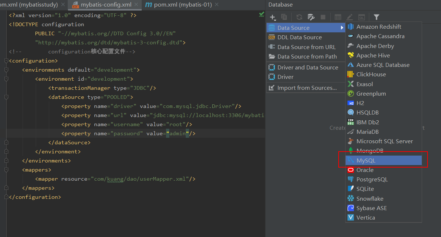Select the SQLite data source
This screenshot has height=237, width=441.
383,189
